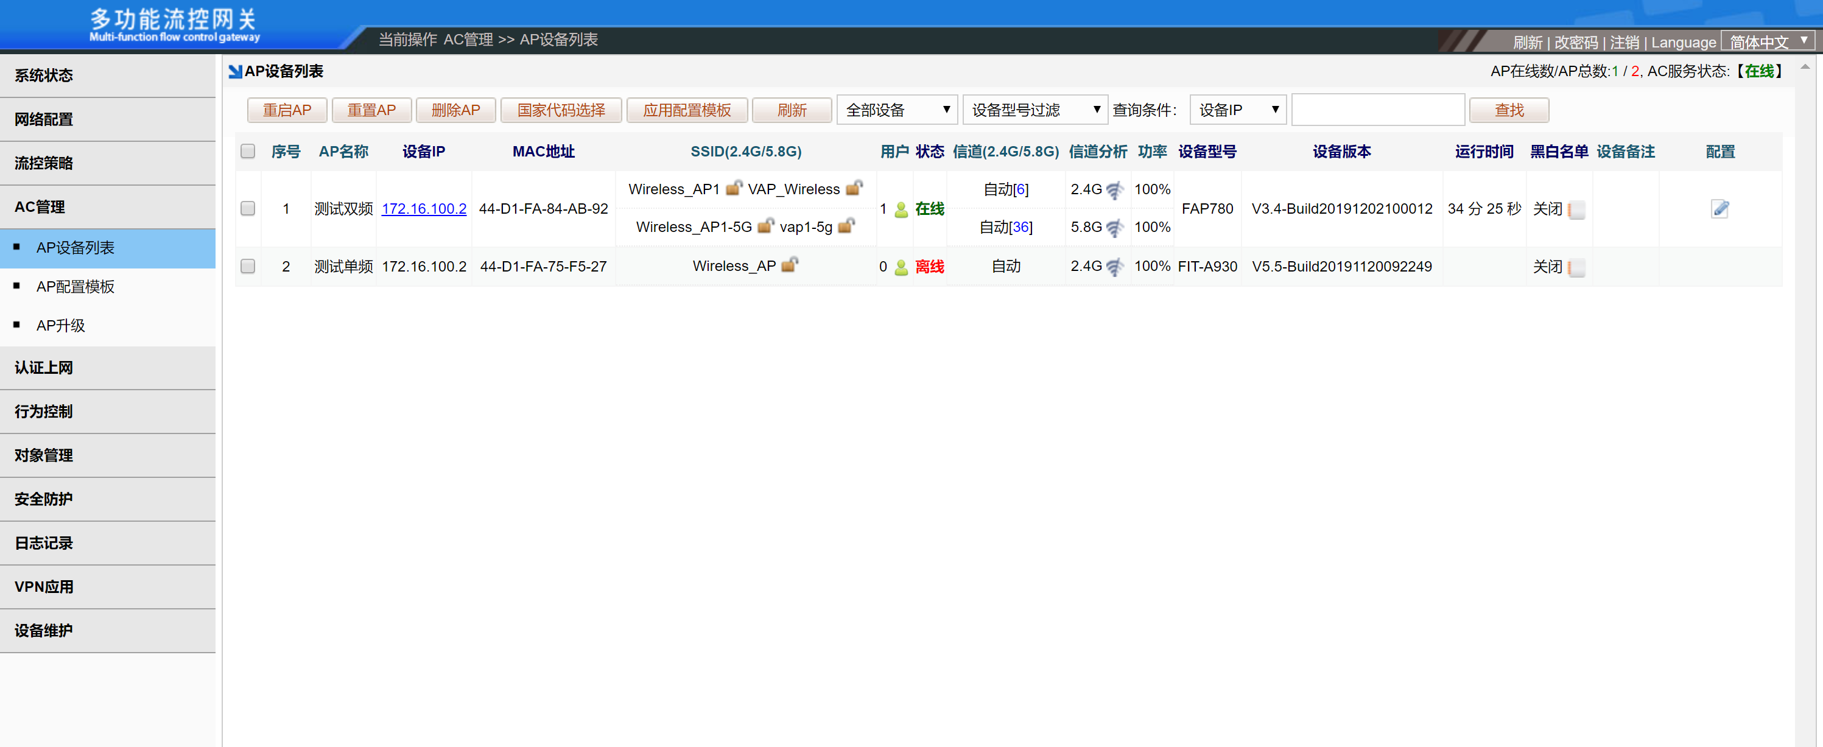The height and width of the screenshot is (747, 1823).
Task: Click the edit config icon for AP row 1
Action: point(1719,209)
